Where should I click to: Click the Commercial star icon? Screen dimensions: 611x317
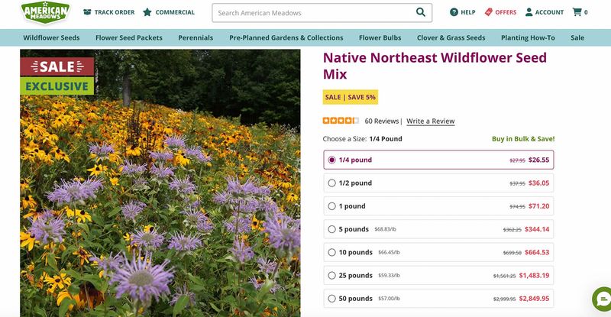click(x=147, y=12)
